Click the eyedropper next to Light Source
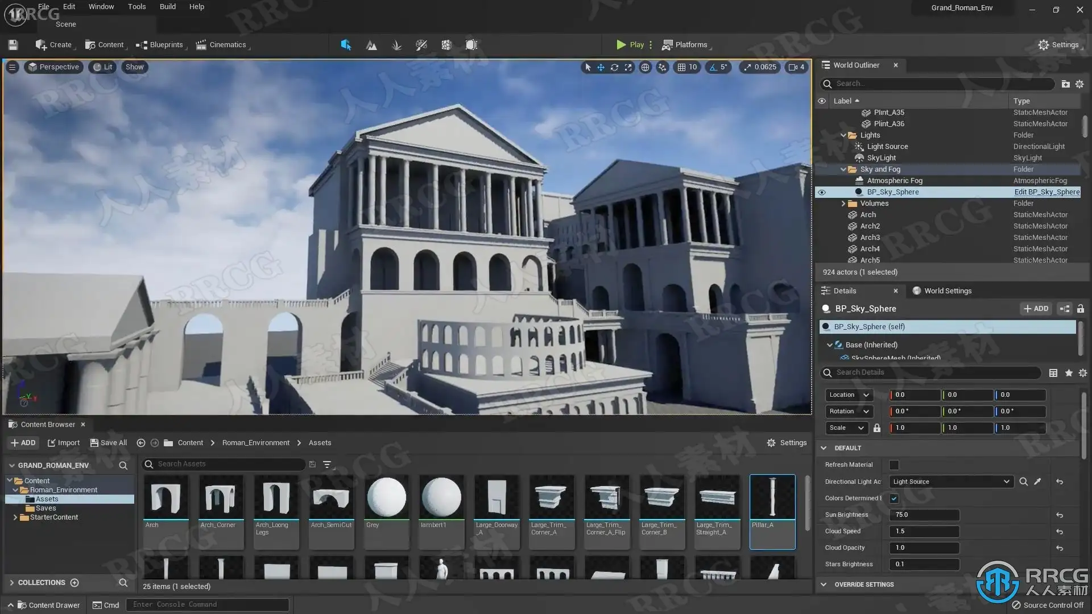The height and width of the screenshot is (614, 1092). (1037, 482)
